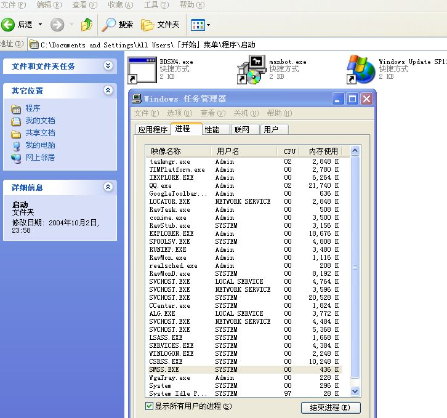Select Windows Update SP1 shortcut icon

click(x=361, y=70)
